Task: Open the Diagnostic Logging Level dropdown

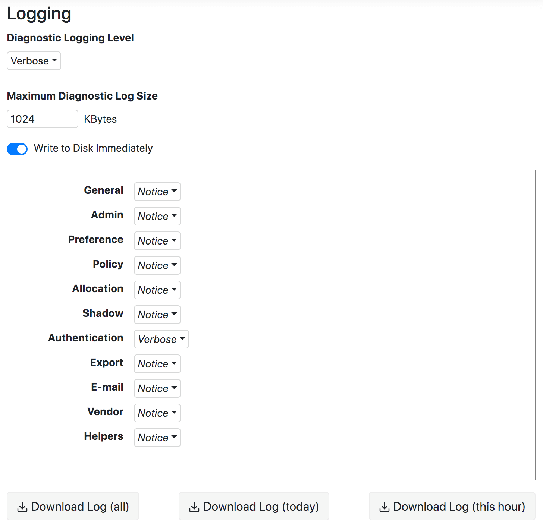Action: 34,61
